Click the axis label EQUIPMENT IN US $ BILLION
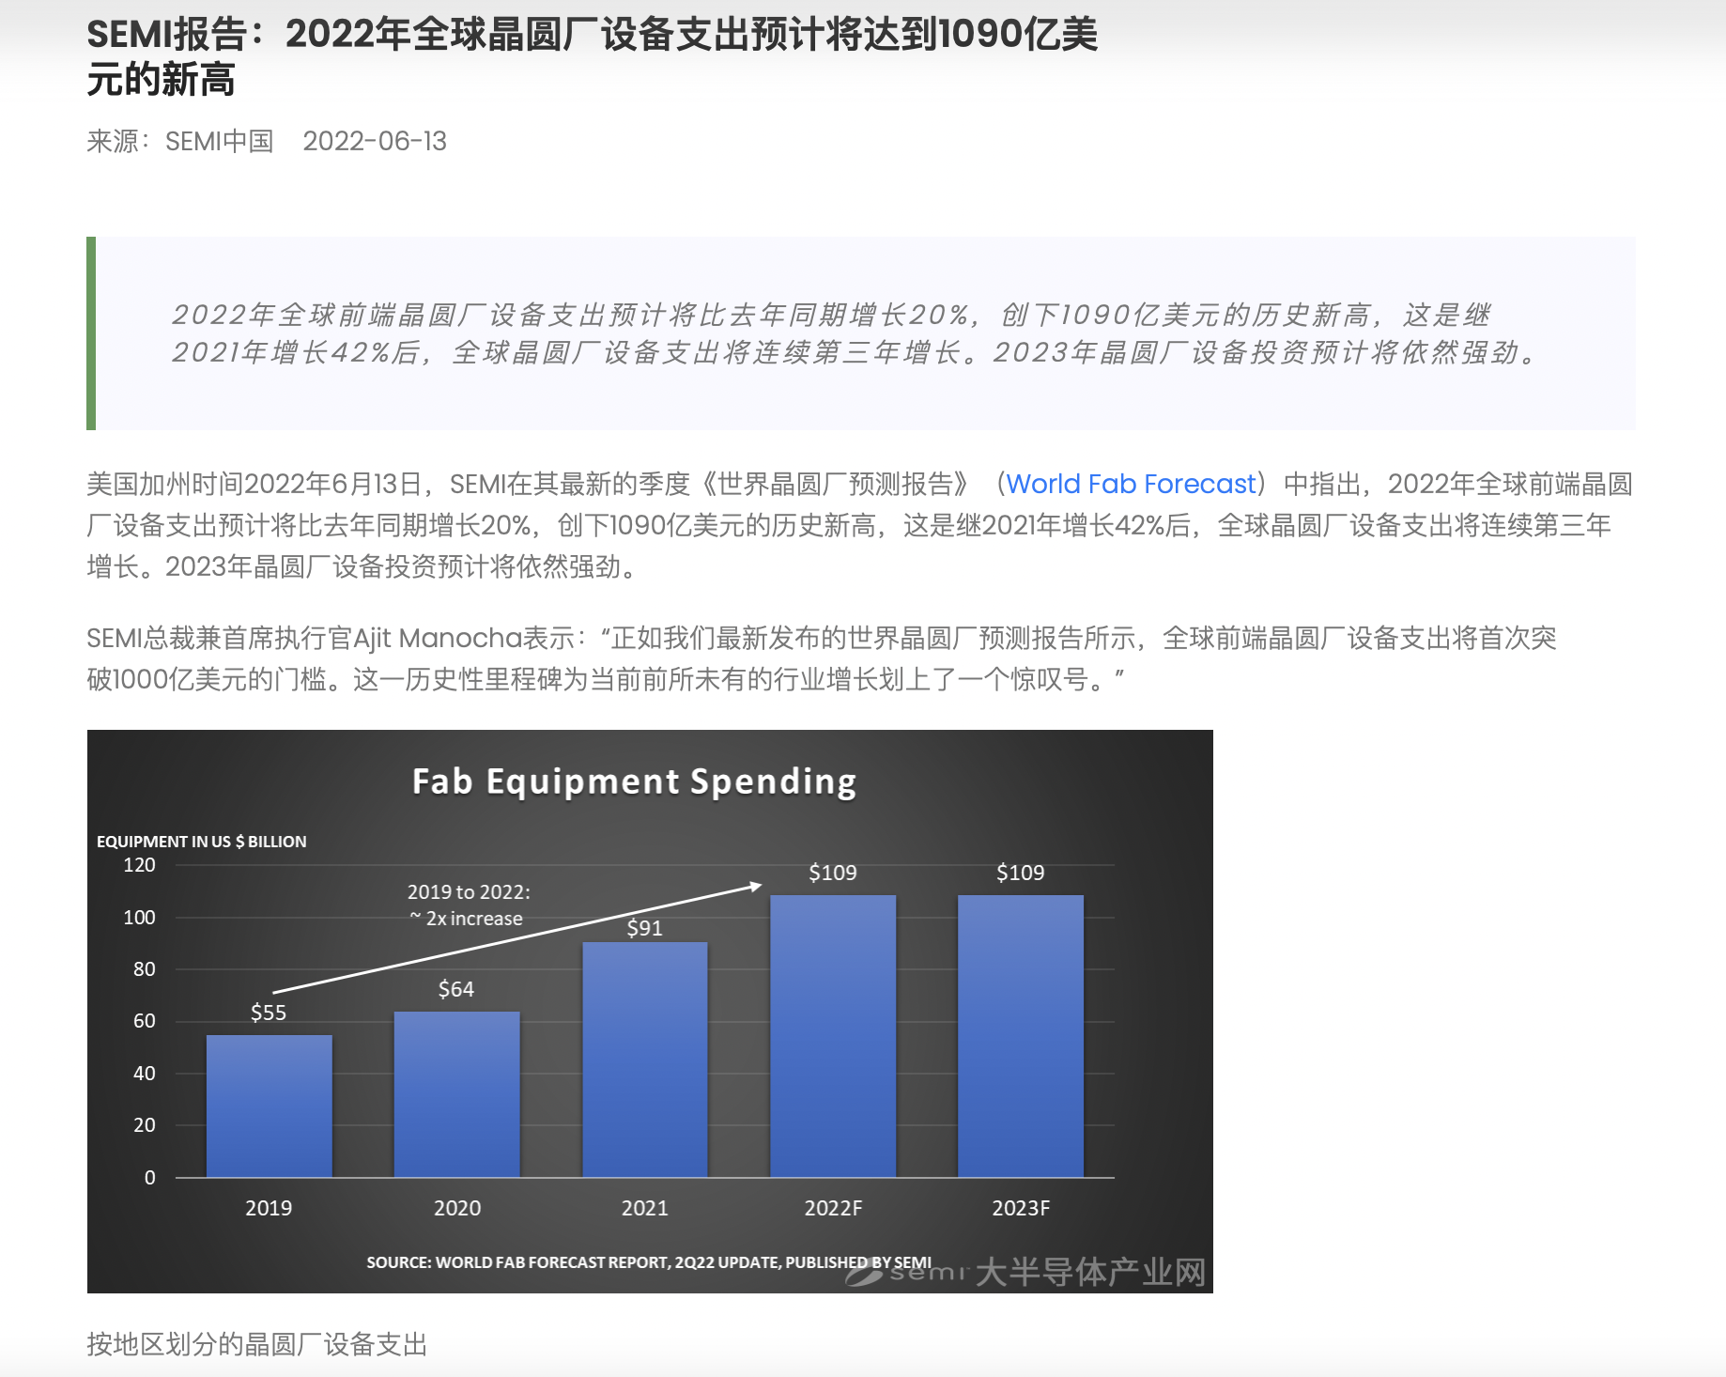This screenshot has width=1726, height=1377. pos(201,842)
